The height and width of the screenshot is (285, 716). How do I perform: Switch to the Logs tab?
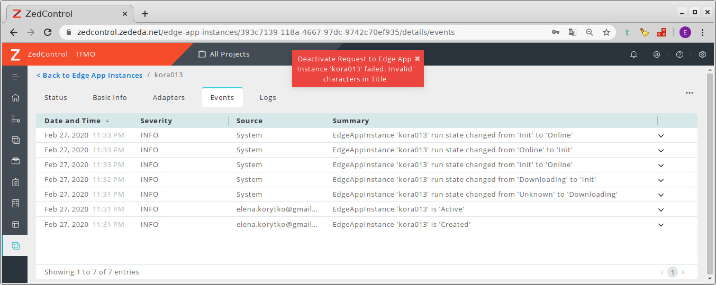268,97
